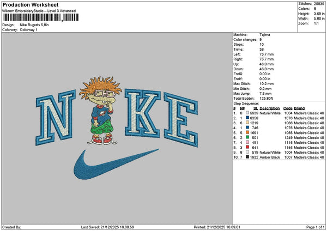Click the "Page 1 of 1" footer text
This screenshot has width=327, height=231.
click(316, 227)
